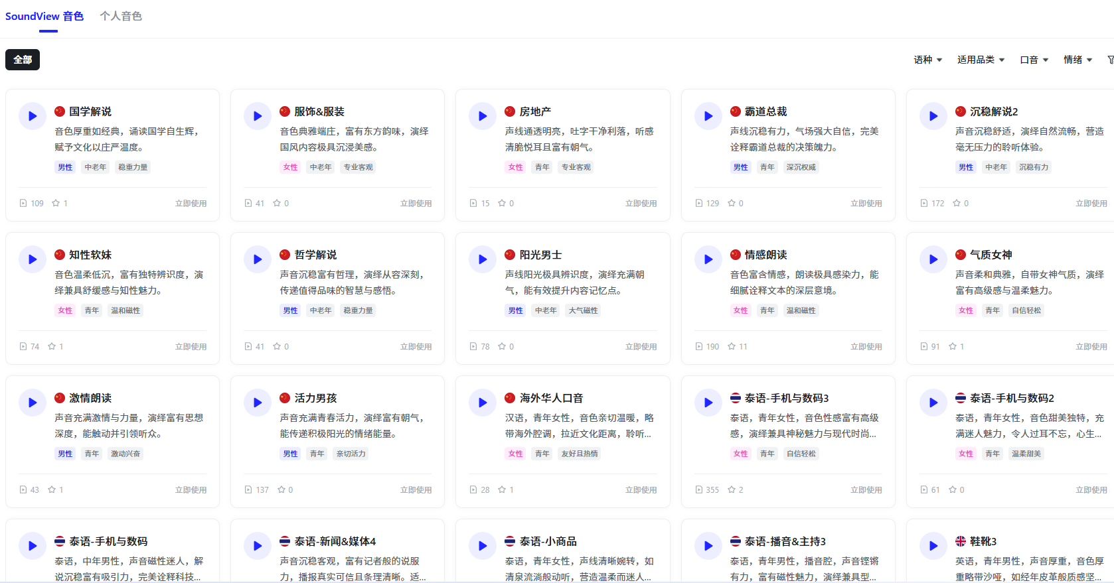The height and width of the screenshot is (583, 1114).
Task: Click the star icon on 情感朗读 card
Action: click(x=732, y=346)
